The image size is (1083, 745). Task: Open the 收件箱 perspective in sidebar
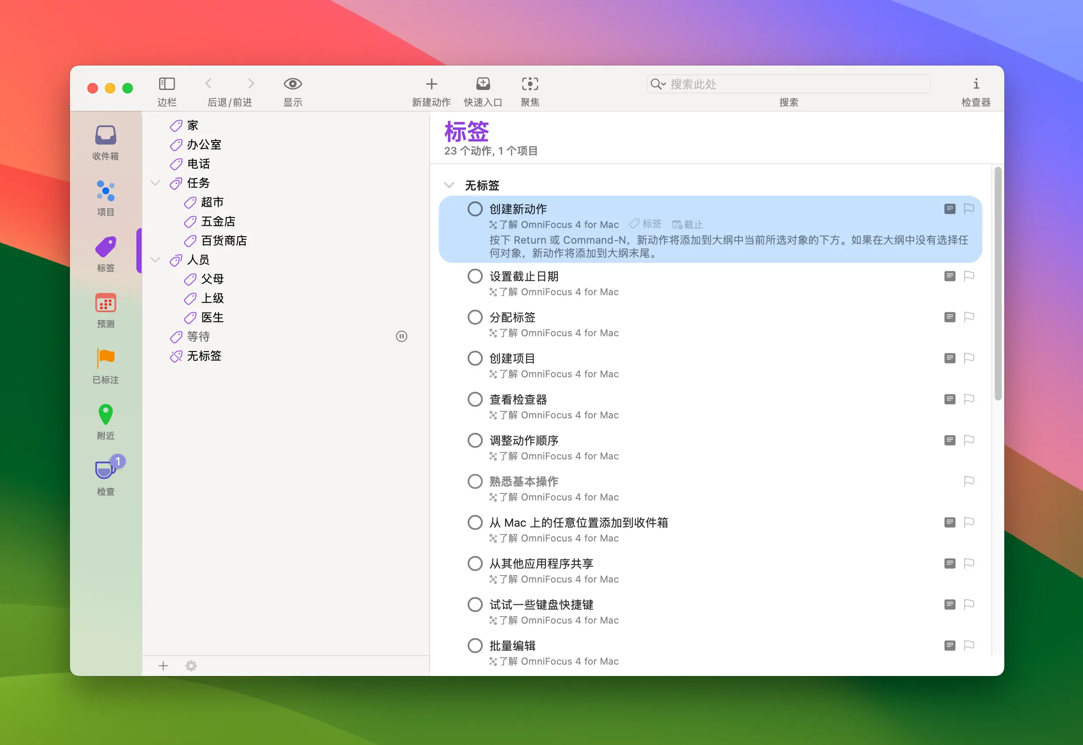click(104, 140)
